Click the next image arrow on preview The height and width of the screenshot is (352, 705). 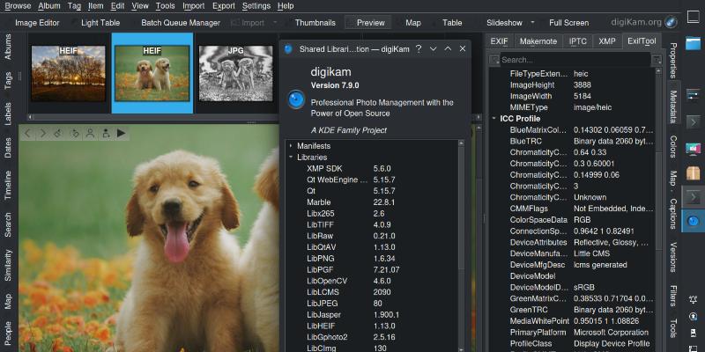click(42, 134)
